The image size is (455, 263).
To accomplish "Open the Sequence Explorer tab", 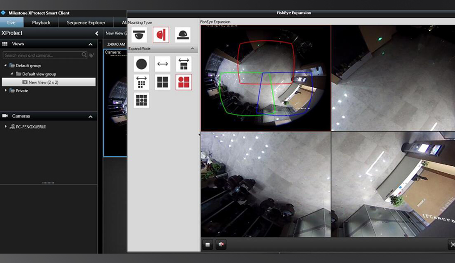I will click(86, 23).
